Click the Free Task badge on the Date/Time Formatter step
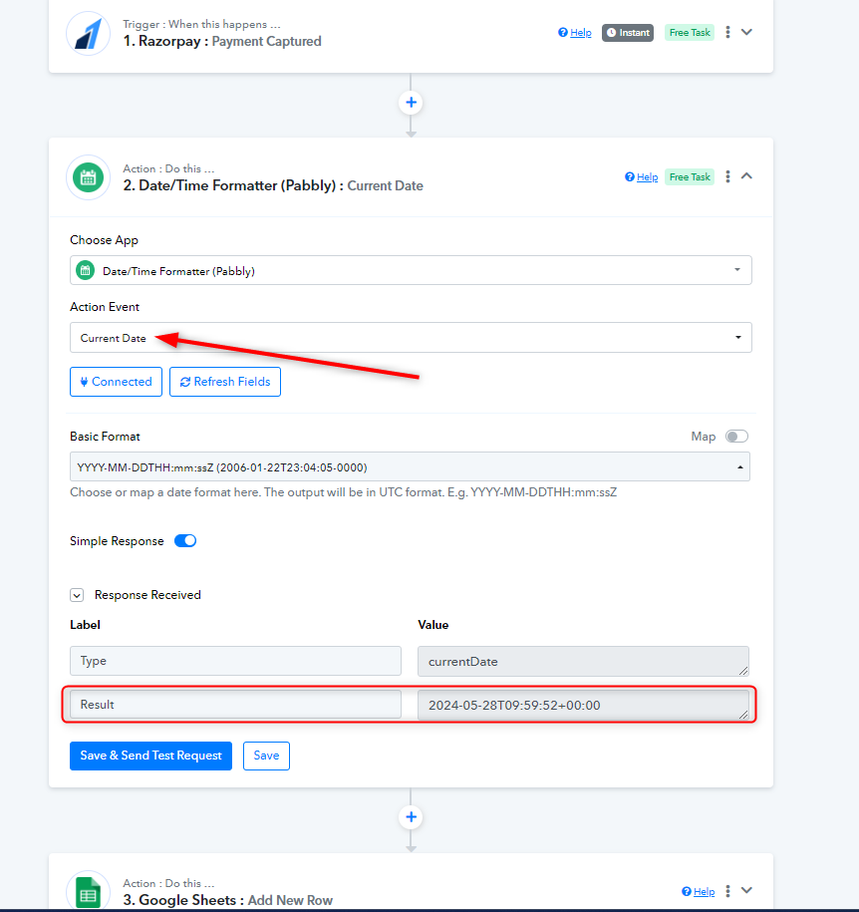The height and width of the screenshot is (912, 859). [x=690, y=176]
